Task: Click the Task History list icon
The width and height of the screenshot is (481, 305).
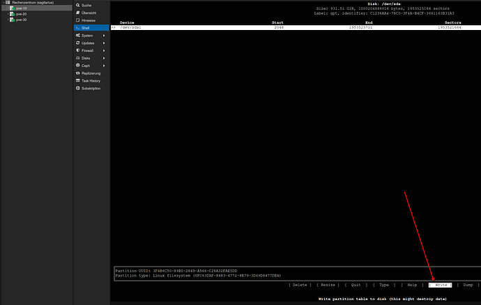Action: (x=78, y=80)
